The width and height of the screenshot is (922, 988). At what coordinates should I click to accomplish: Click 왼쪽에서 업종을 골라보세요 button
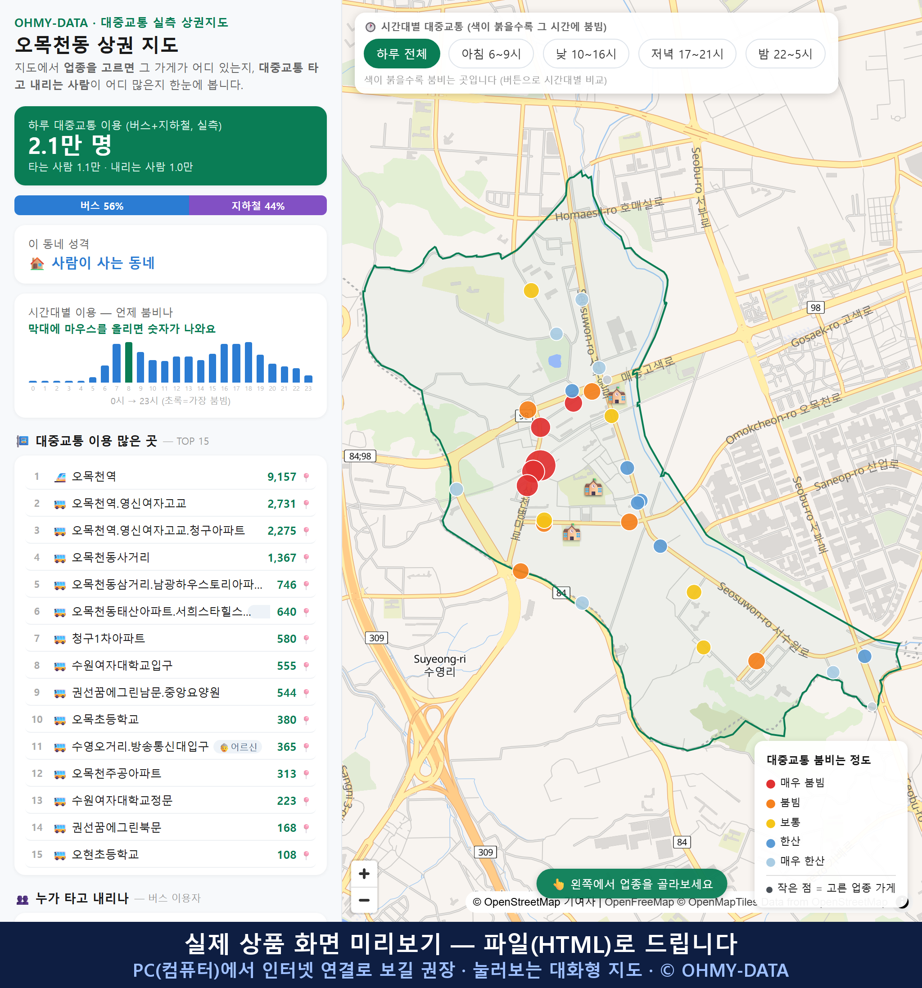tap(632, 884)
